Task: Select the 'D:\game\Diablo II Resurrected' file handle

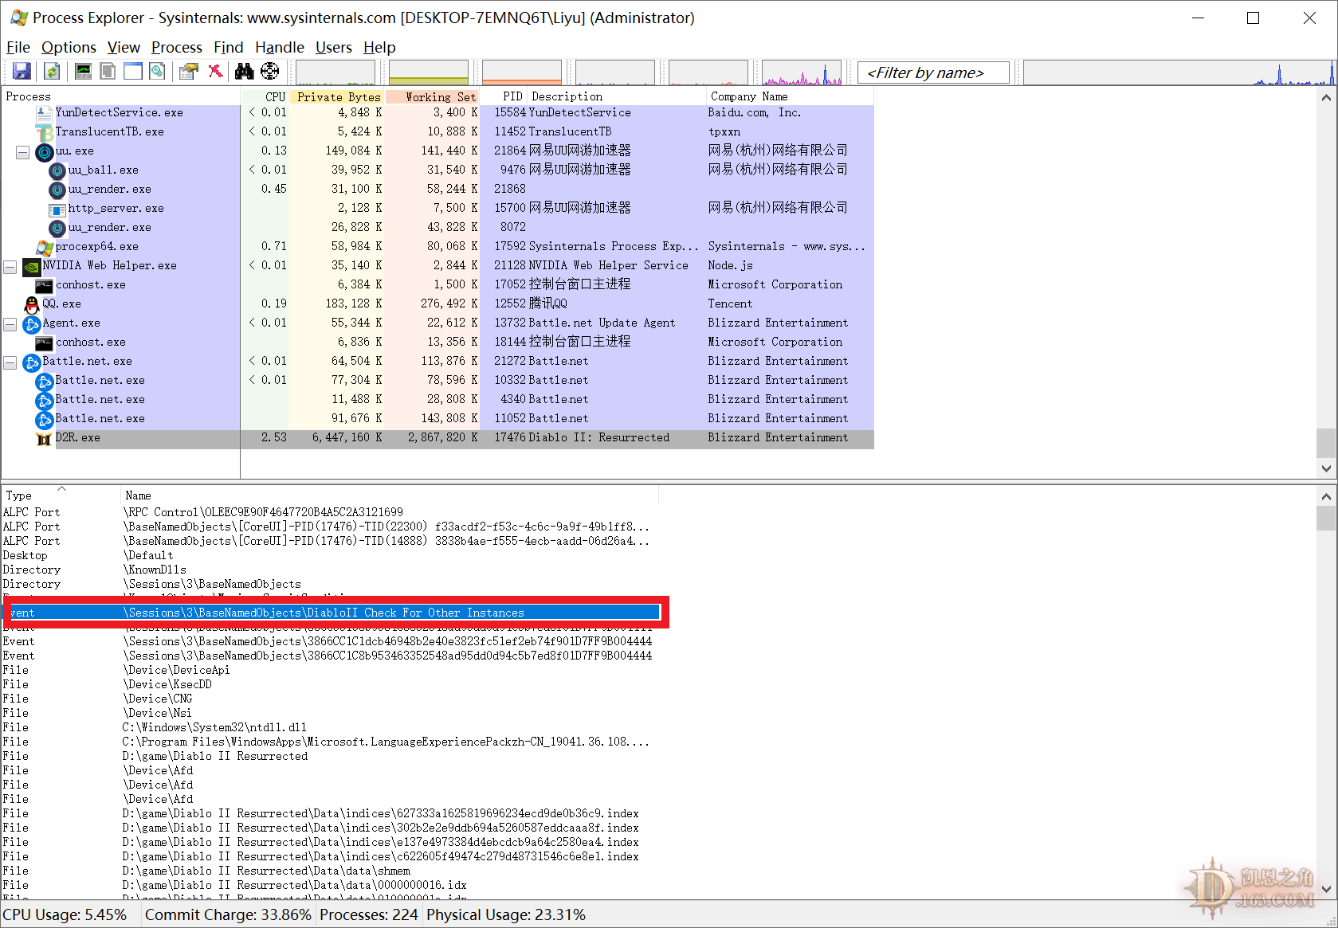Action: pyautogui.click(x=331, y=756)
